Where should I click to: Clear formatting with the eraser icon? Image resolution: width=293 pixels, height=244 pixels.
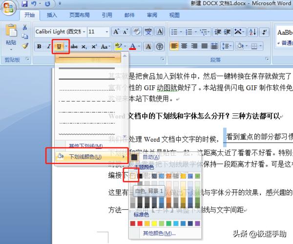(x=137, y=32)
